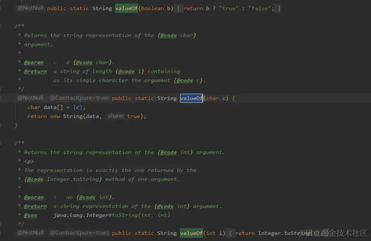371x241 pixels.
Task: Click @return tag in the char Javadoc
Action: tap(35, 71)
